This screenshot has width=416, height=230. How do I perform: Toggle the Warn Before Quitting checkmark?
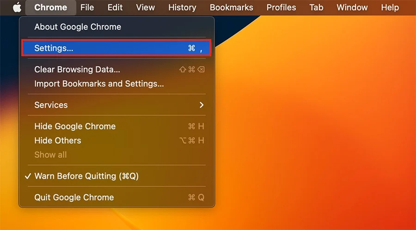(x=28, y=176)
